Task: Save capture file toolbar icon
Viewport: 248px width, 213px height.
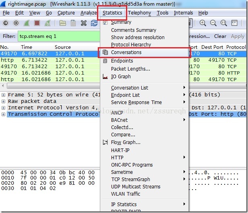Action: pos(73,23)
